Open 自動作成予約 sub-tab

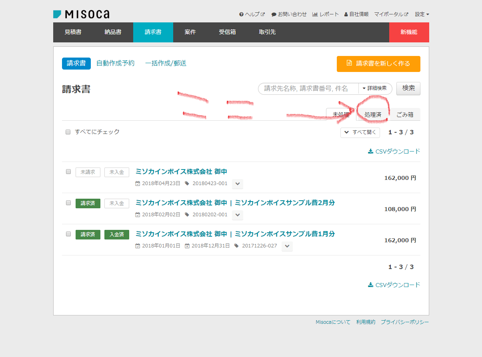point(116,64)
